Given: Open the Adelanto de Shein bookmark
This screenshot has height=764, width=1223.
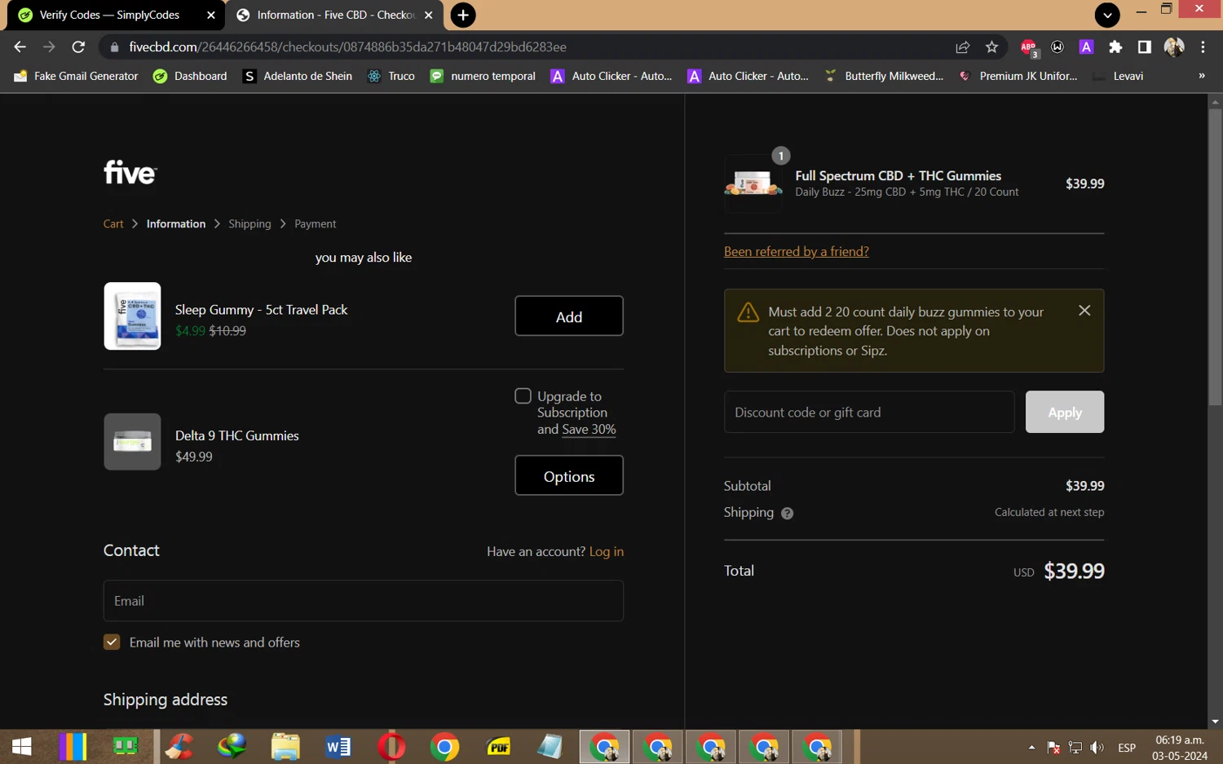Looking at the screenshot, I should pos(298,76).
